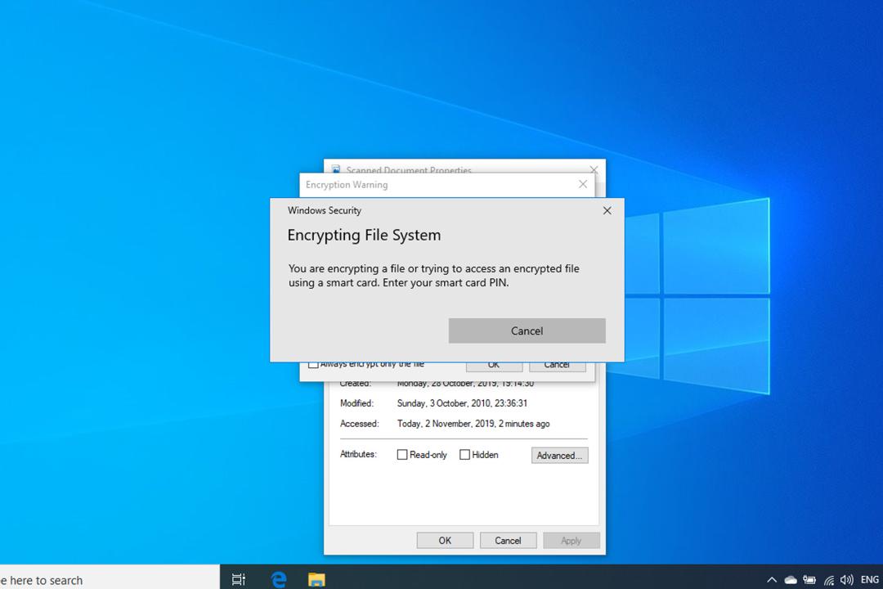Cancel the Encrypting File System prompt
The image size is (883, 589).
tap(527, 330)
